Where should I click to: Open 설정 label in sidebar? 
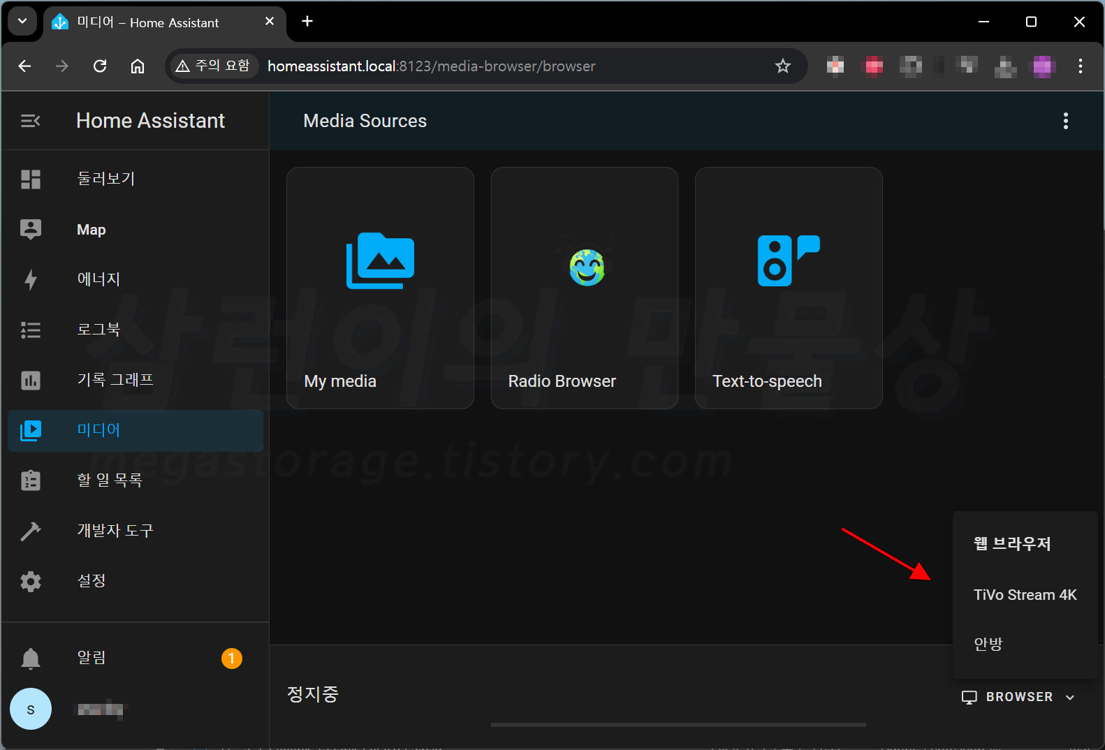pos(92,581)
